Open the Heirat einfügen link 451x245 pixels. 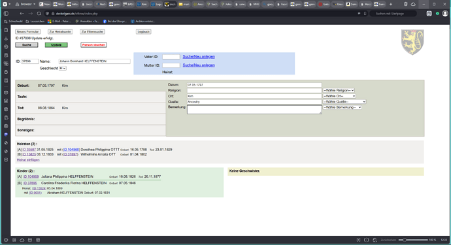[28, 160]
